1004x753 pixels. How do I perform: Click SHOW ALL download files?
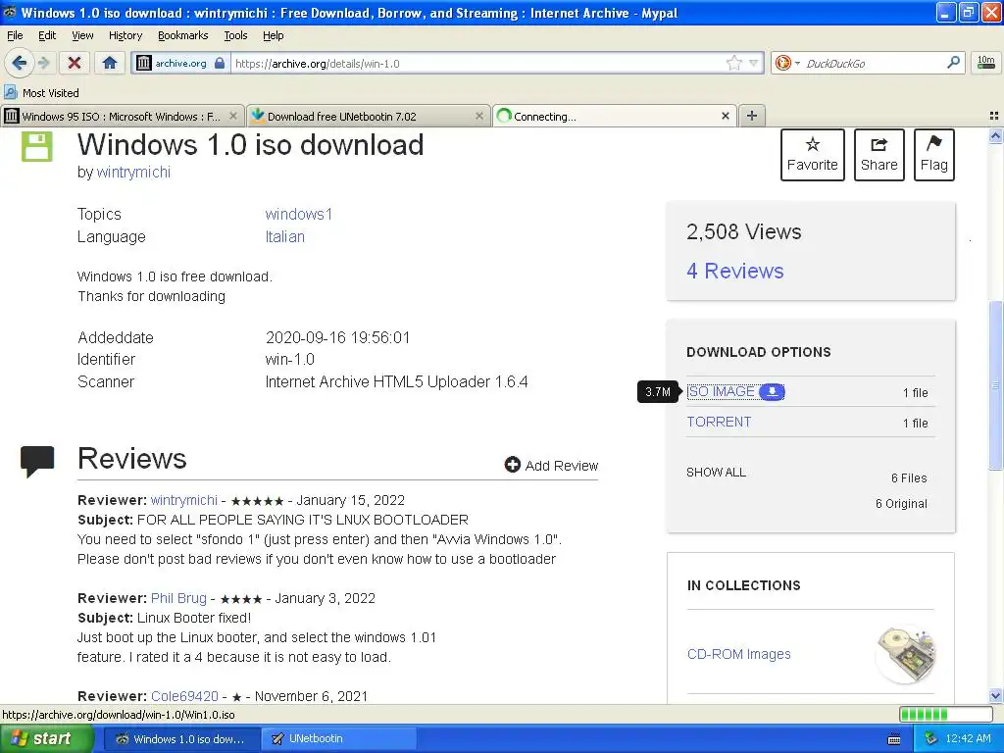click(x=716, y=472)
